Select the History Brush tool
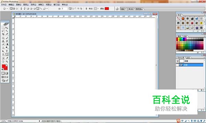 [7, 41]
